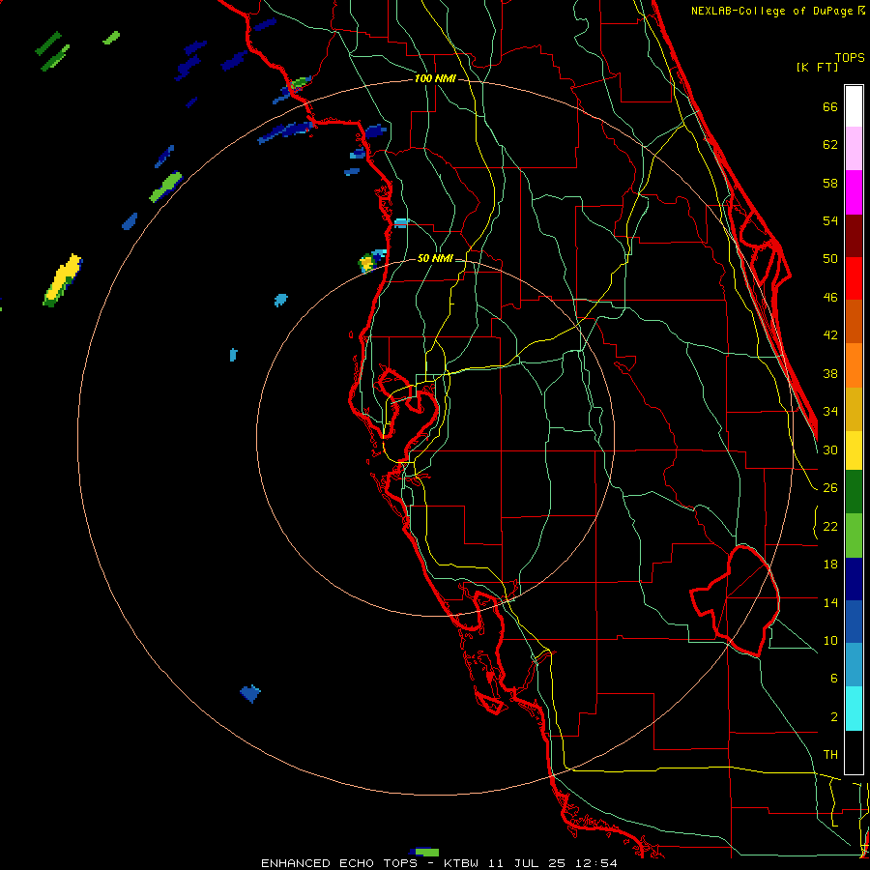Click the legend value 6
Image resolution: width=870 pixels, height=870 pixels.
833,679
